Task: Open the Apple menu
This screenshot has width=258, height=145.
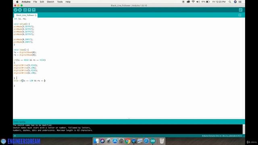Action: [17, 2]
